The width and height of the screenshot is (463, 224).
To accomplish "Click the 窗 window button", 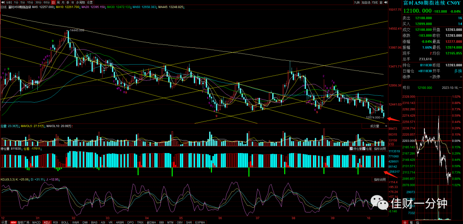I will [382, 2].
